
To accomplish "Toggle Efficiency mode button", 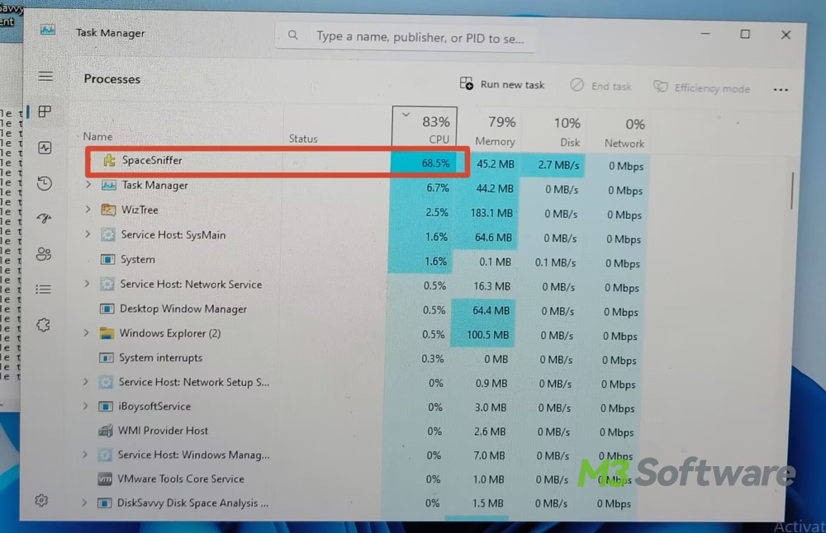I will (x=701, y=87).
